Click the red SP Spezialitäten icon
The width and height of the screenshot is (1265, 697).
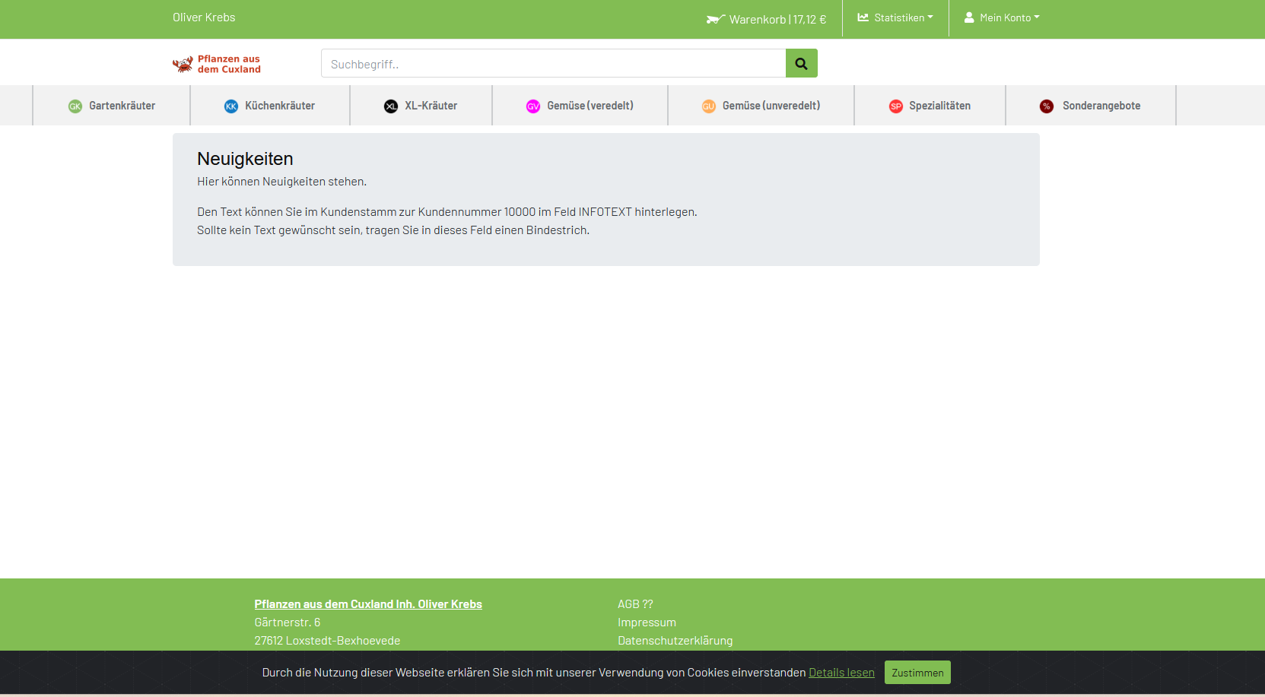(x=895, y=106)
